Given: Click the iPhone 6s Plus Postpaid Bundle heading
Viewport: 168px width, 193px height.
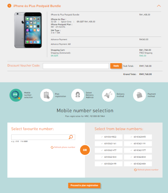Looking at the screenshot, I should [x=37, y=6].
